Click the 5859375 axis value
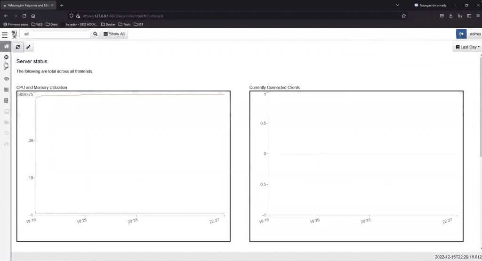This screenshot has height=261, width=482. 25,95
